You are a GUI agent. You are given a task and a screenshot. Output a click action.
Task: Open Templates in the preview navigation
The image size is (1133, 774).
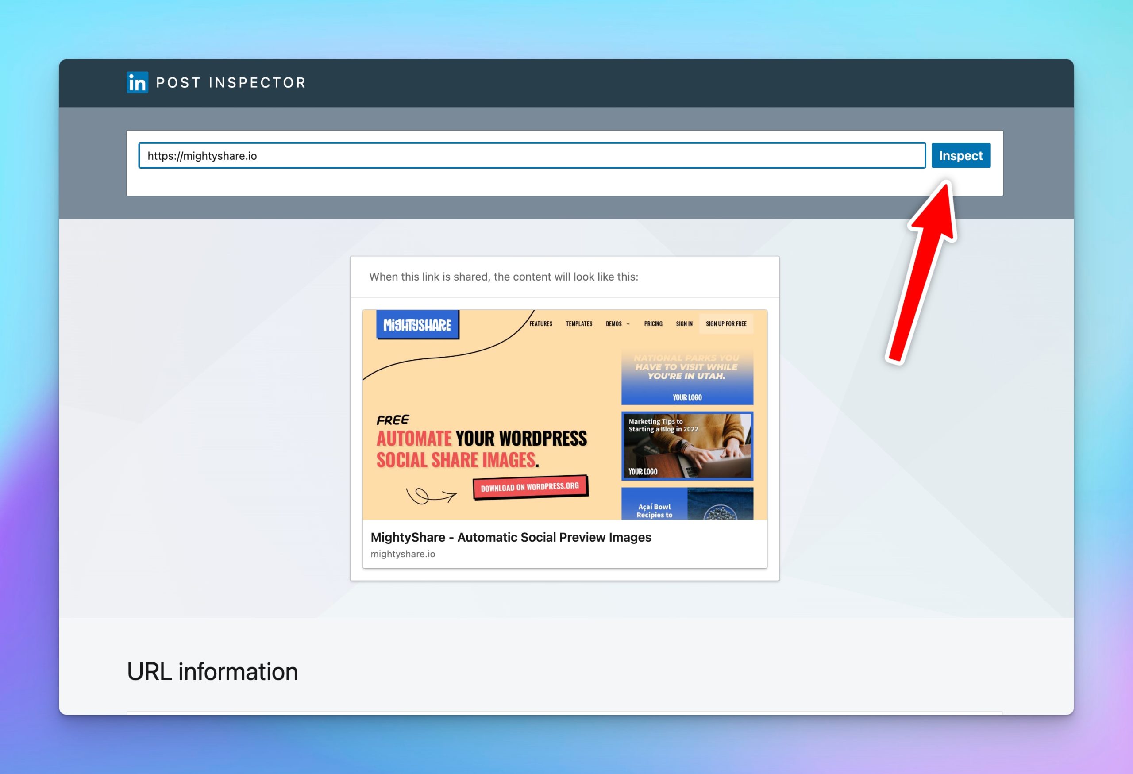[579, 323]
